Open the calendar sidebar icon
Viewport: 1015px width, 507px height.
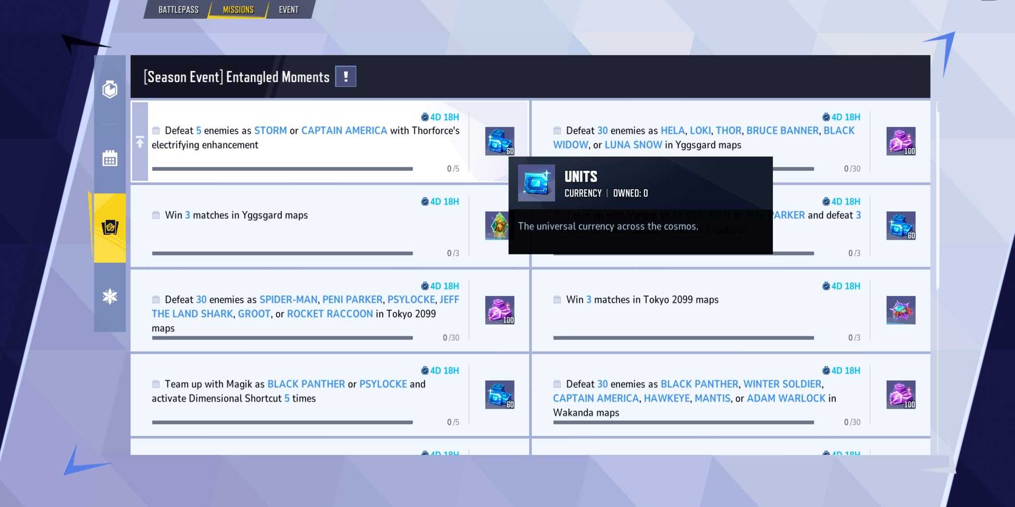(110, 158)
